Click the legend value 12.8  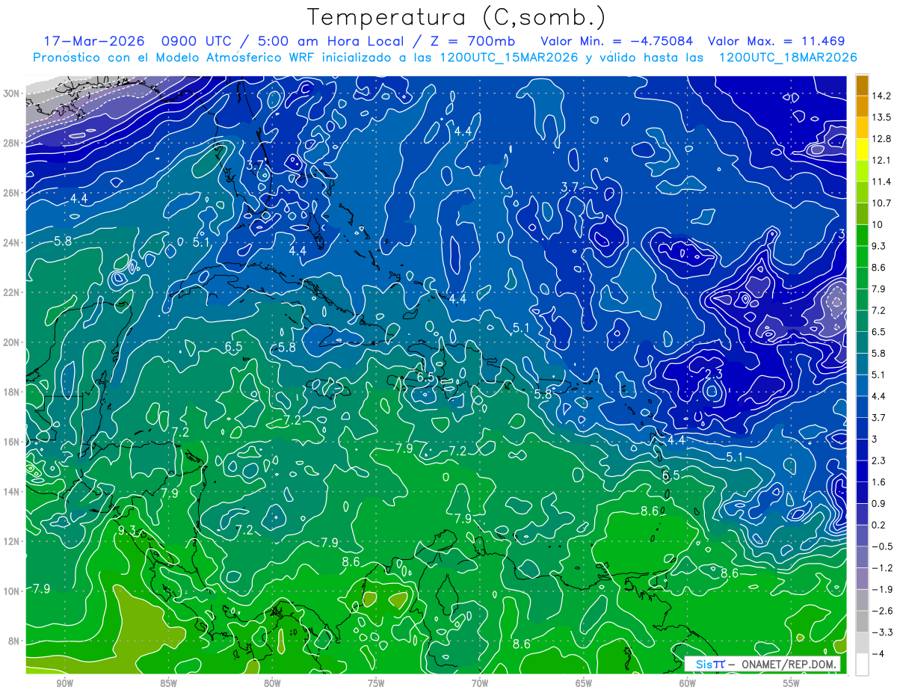882,139
